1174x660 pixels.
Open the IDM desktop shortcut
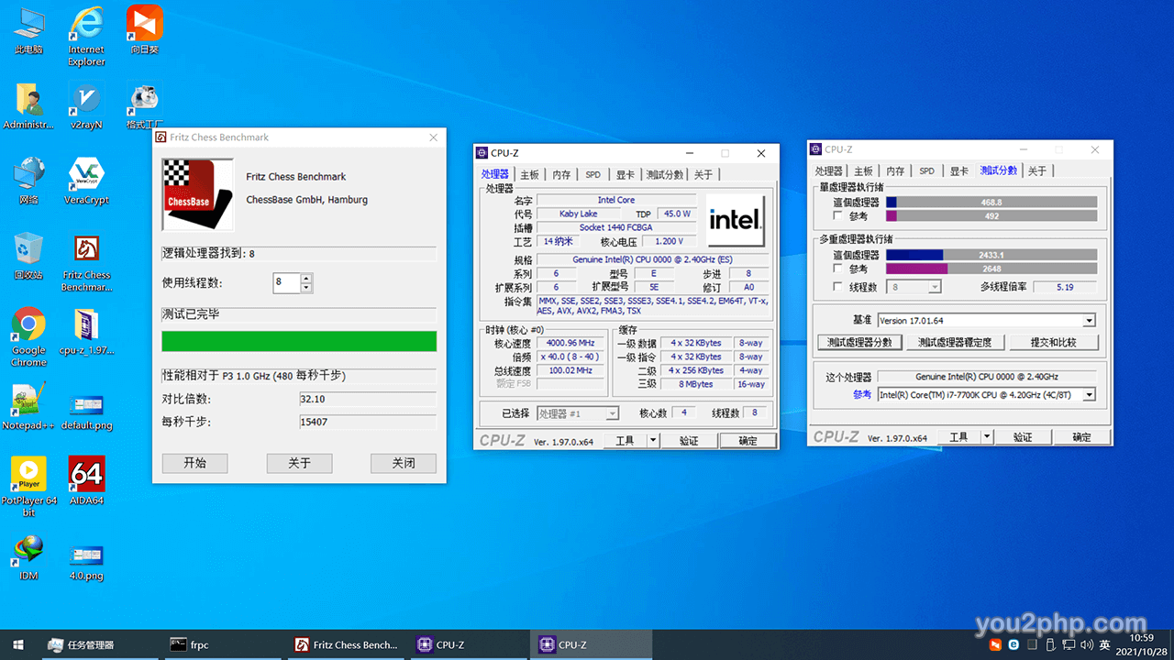tap(28, 556)
